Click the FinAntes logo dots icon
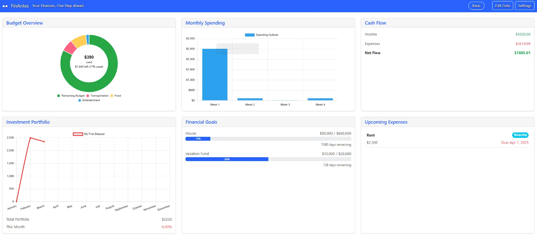 point(5,6)
